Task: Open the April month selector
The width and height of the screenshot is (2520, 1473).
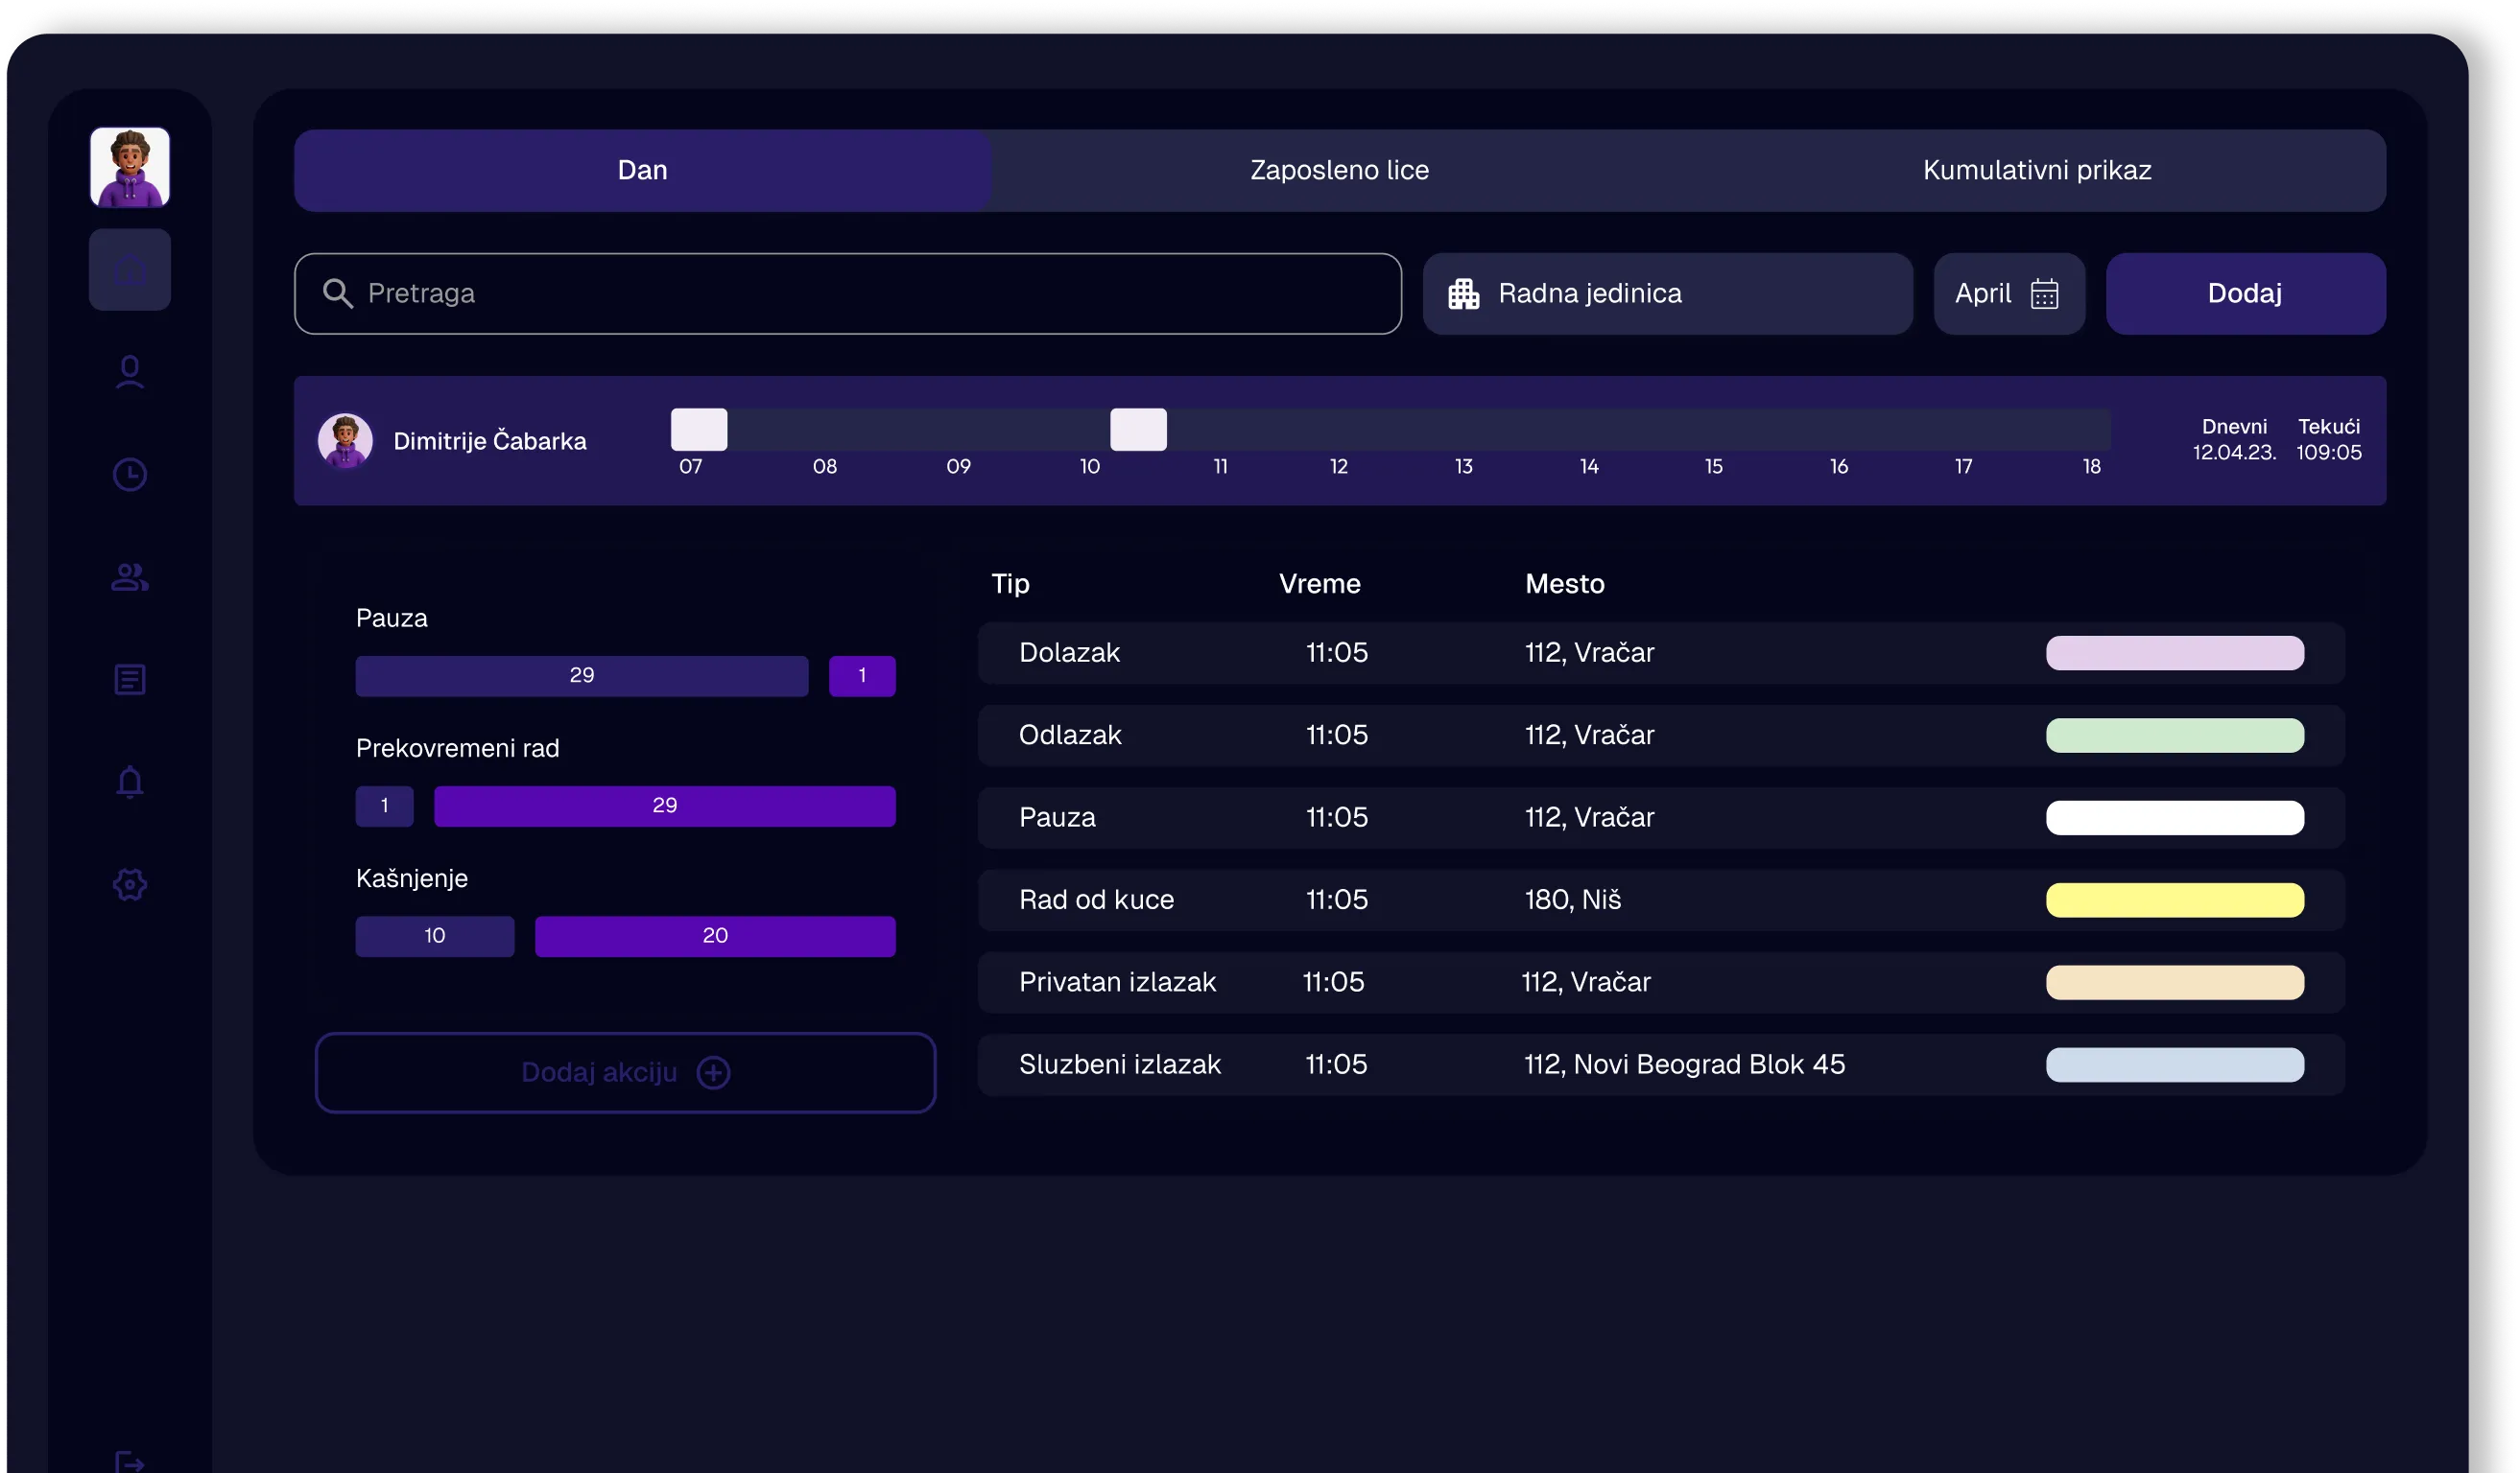Action: (1984, 293)
